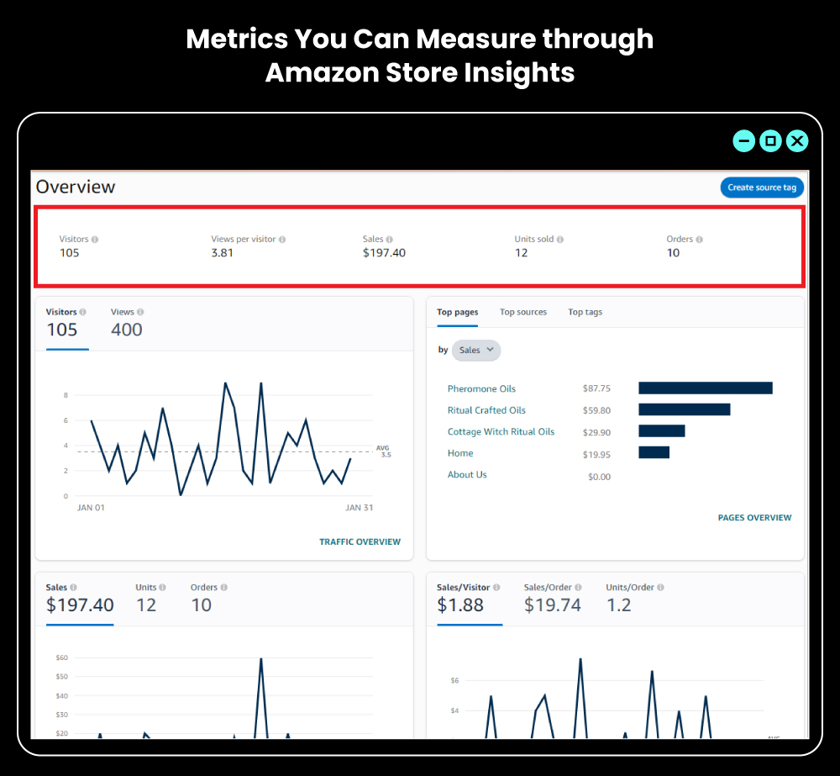Click the Sales/Order info icon
840x776 pixels.
(580, 587)
